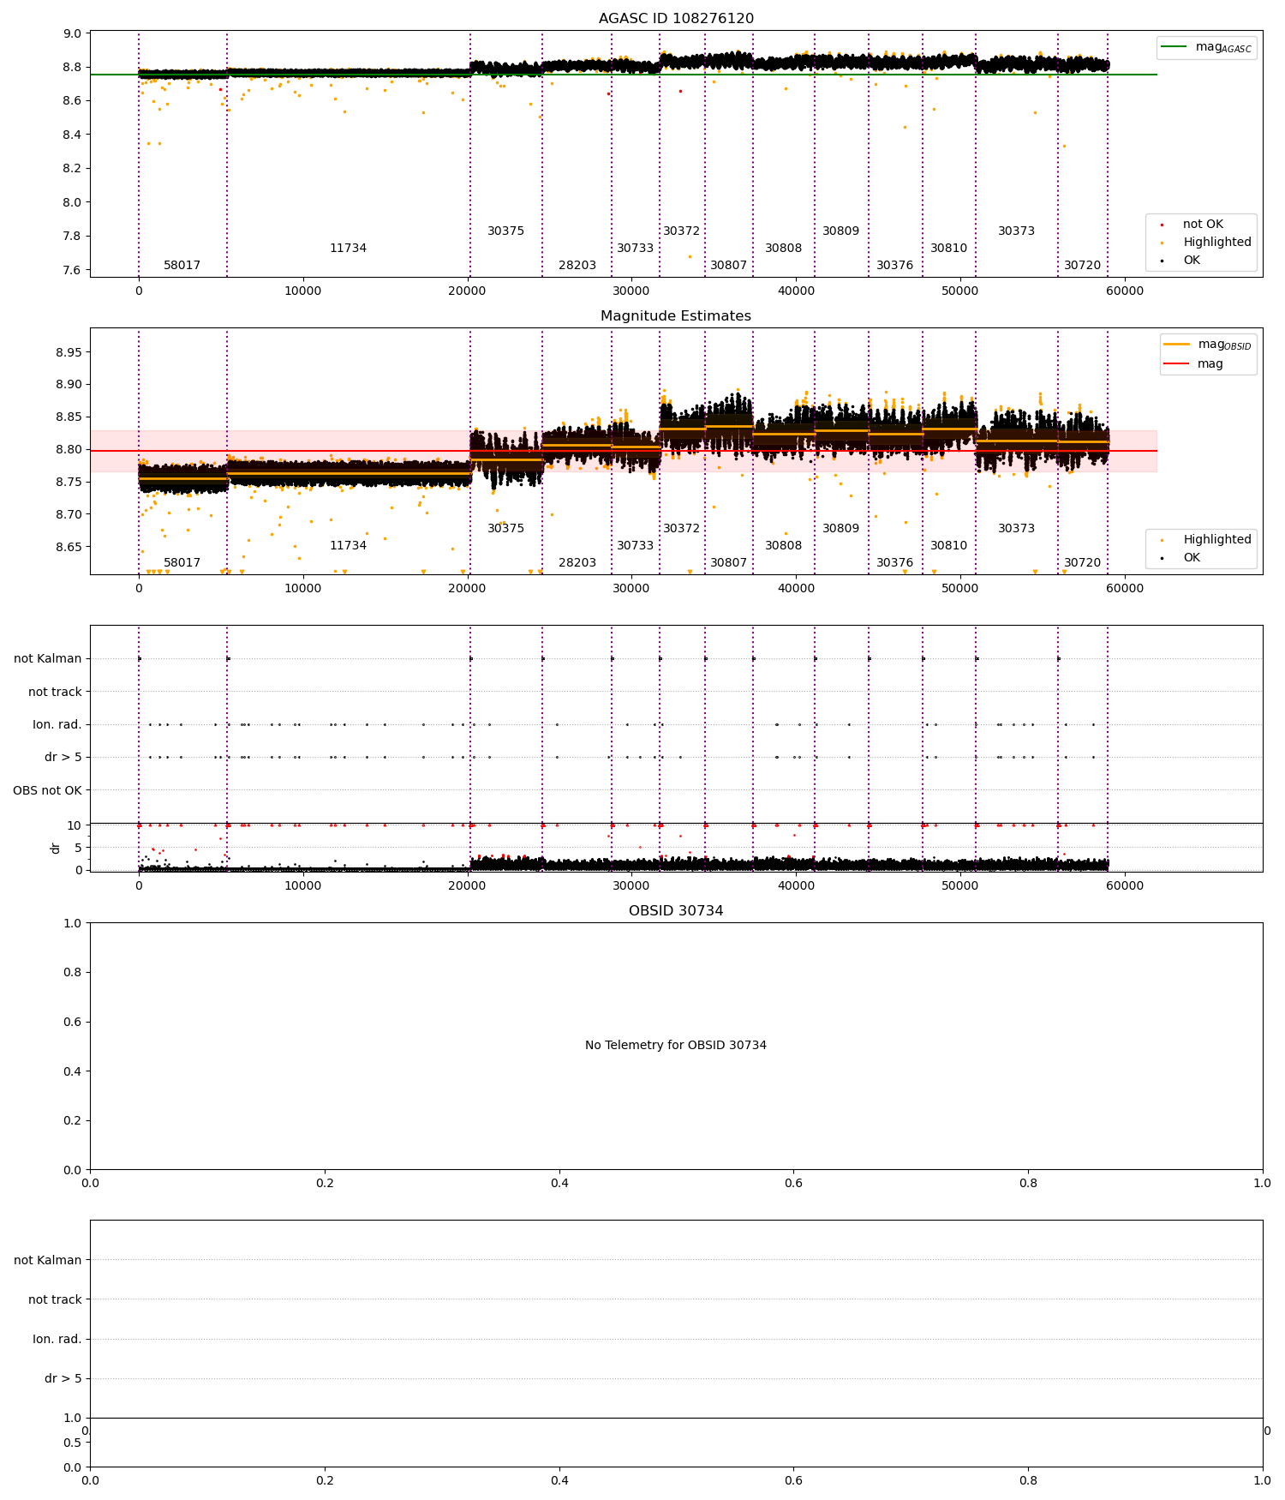Click 'Ion. rad.' label in bottom panel
The image size is (1285, 1500).
pos(57,1339)
